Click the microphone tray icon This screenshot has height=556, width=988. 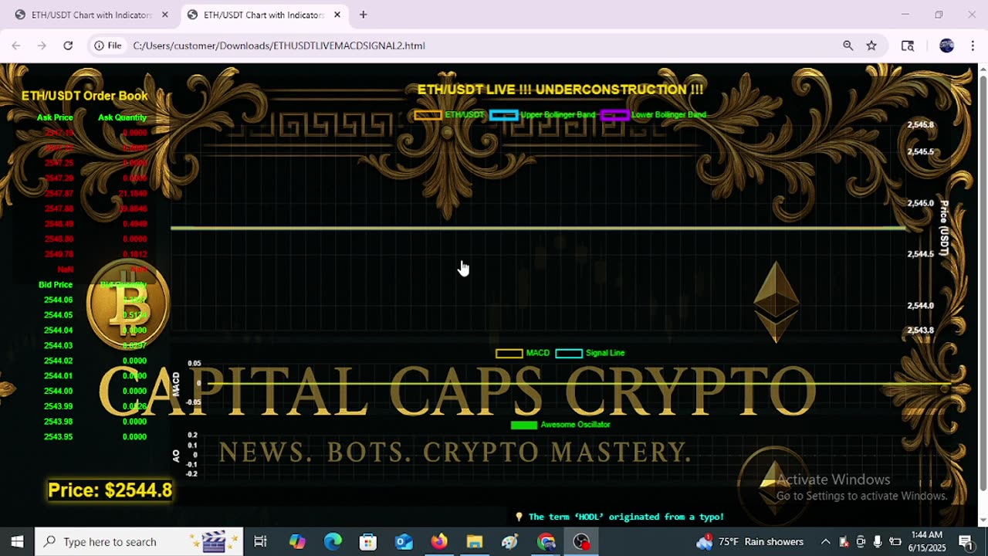coord(878,541)
